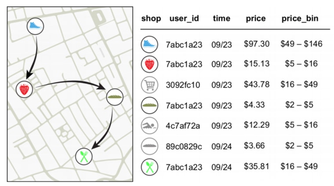Select the swimmer shop icon
The image size is (334, 186).
[x=149, y=126]
